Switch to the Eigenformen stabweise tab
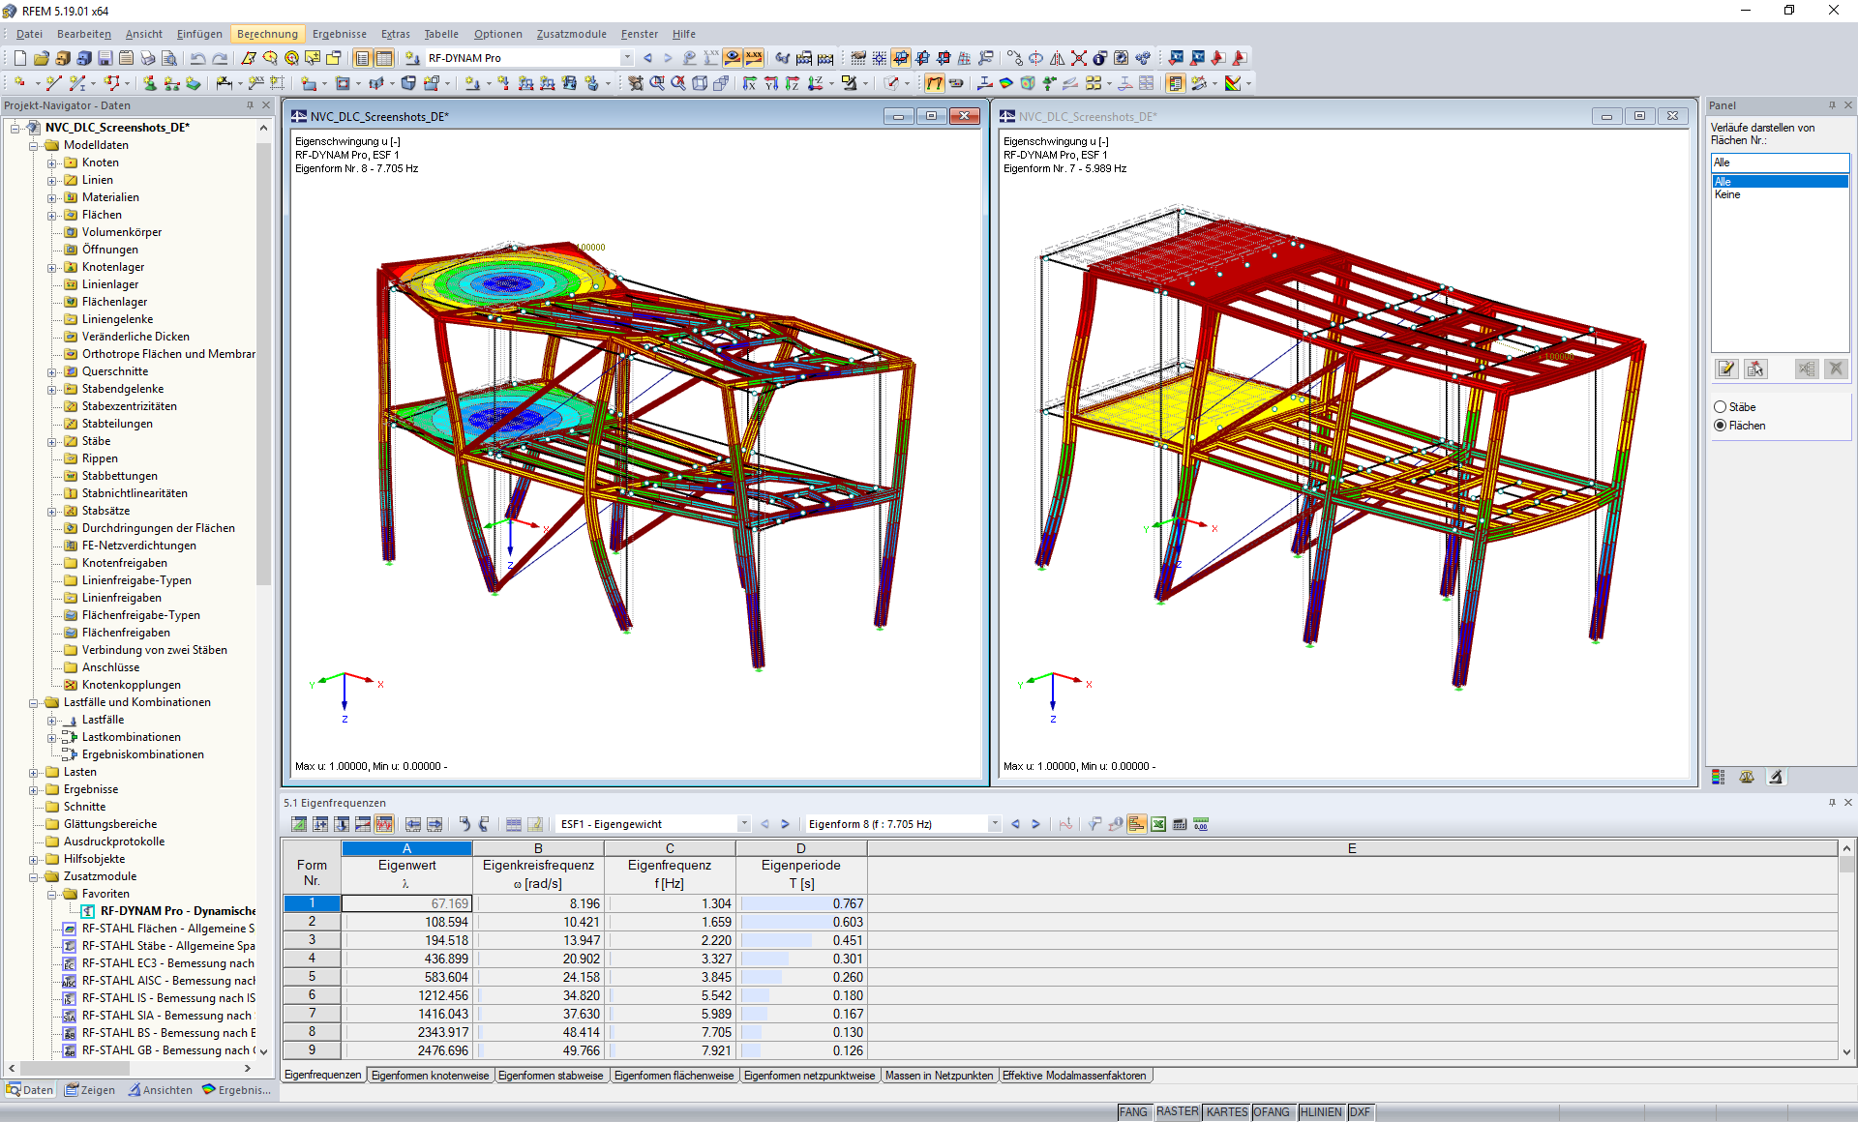Image resolution: width=1858 pixels, height=1122 pixels. coord(551,1075)
